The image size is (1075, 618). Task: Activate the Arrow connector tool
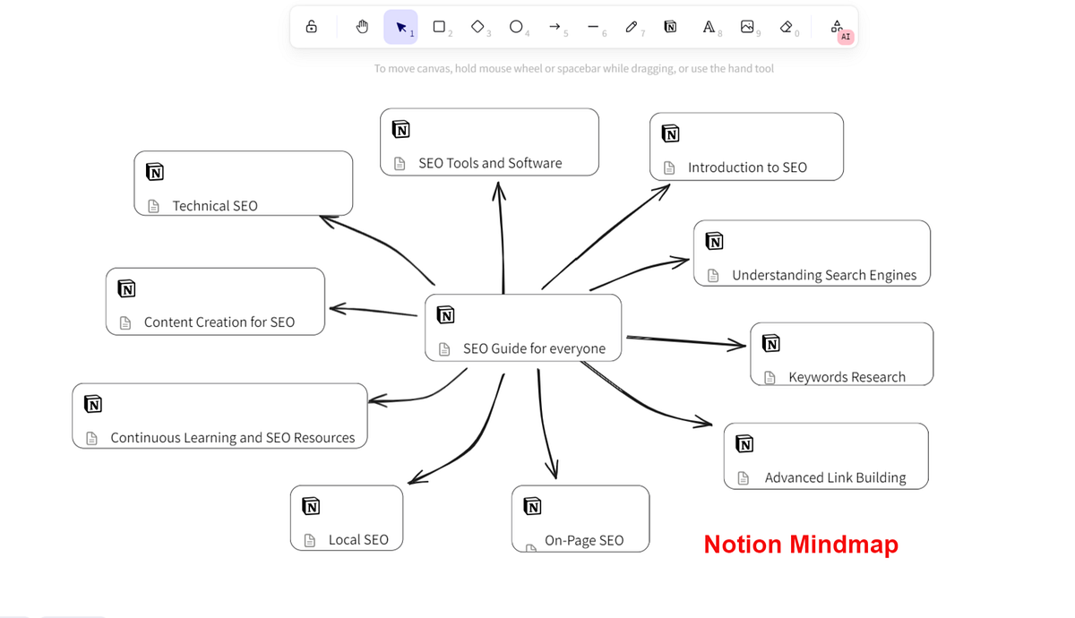[x=555, y=27]
